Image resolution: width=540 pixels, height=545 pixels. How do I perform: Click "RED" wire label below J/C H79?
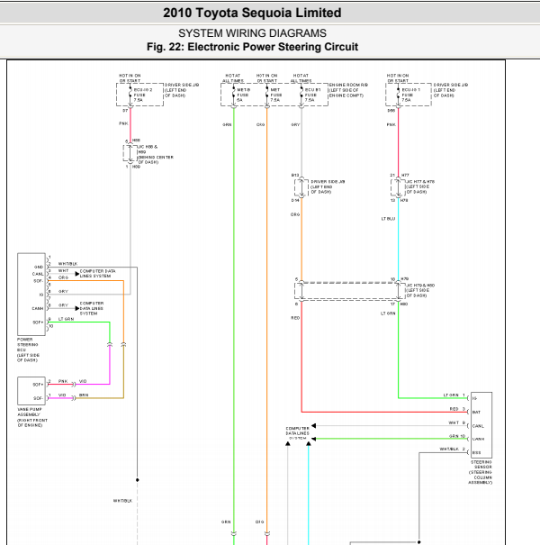[x=295, y=318]
